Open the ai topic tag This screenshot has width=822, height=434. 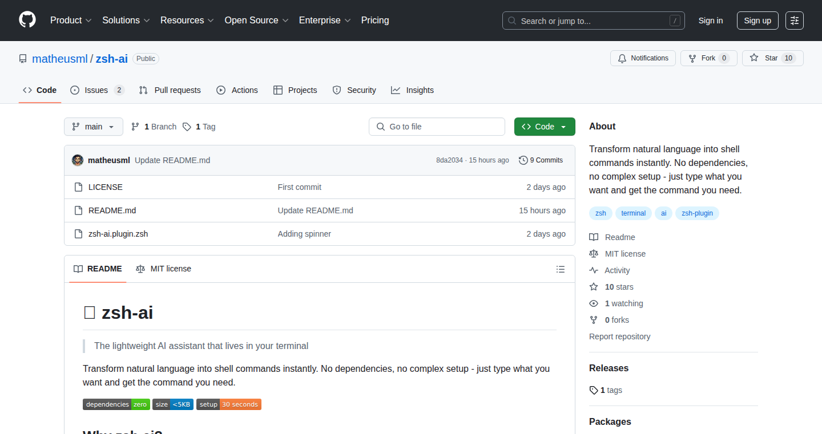[x=664, y=213]
